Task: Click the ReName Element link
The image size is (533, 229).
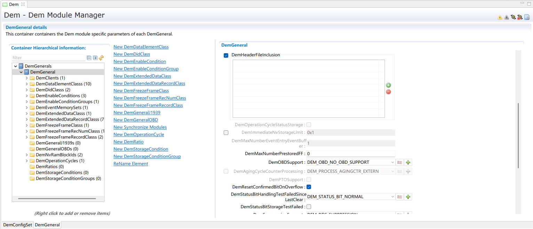Action: point(131,164)
